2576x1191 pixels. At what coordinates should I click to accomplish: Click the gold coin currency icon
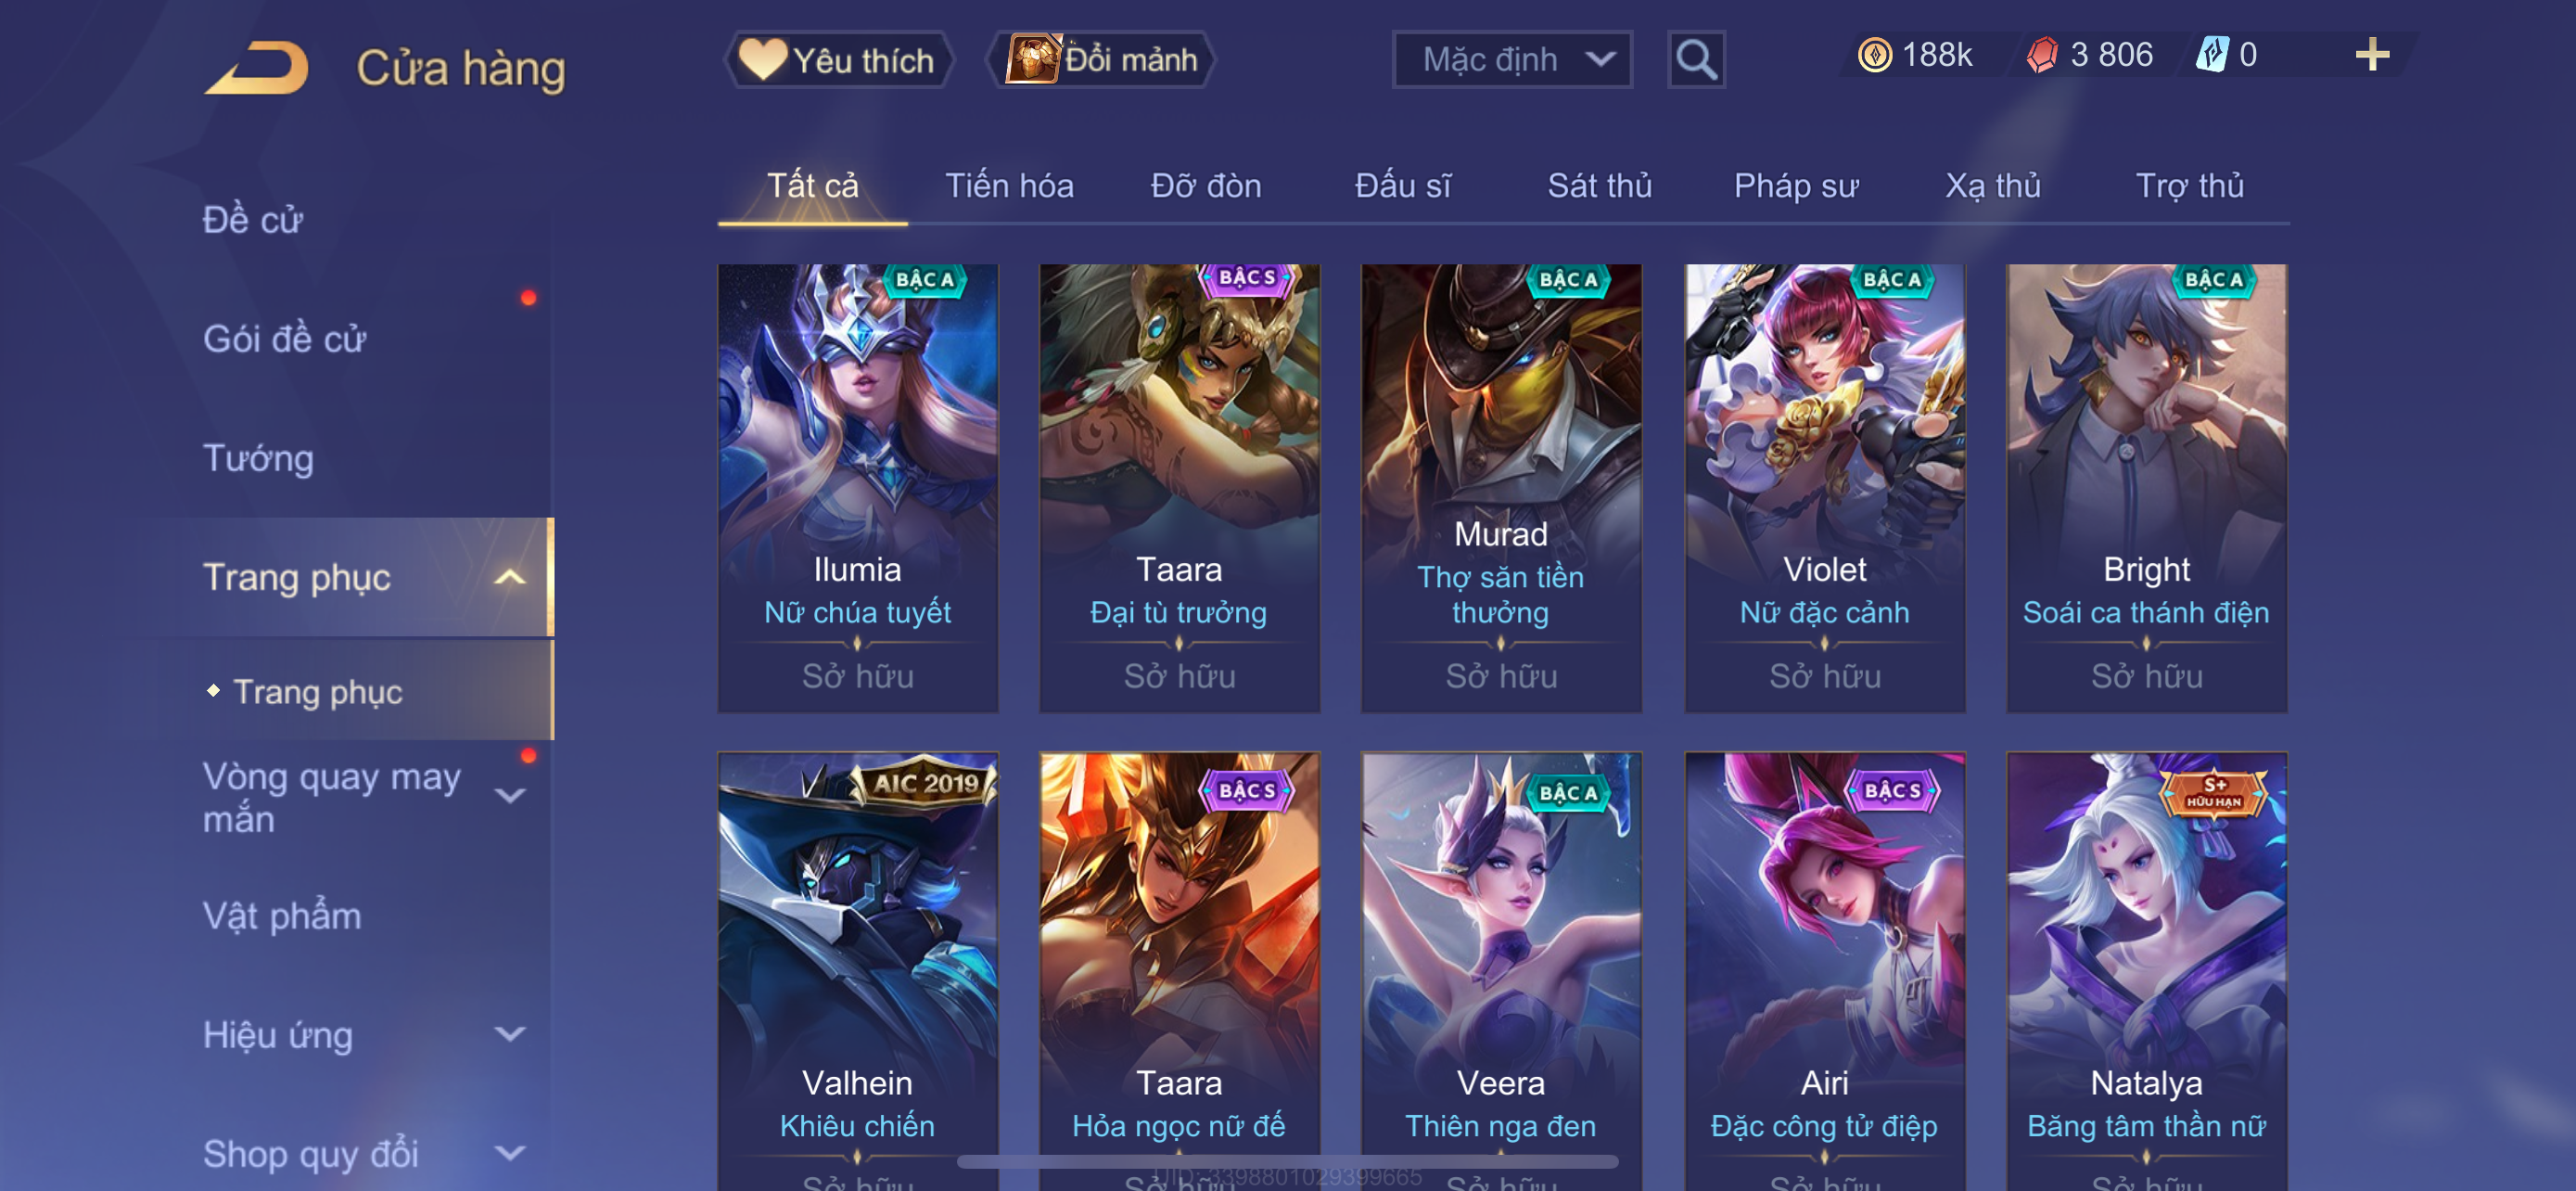click(1875, 54)
